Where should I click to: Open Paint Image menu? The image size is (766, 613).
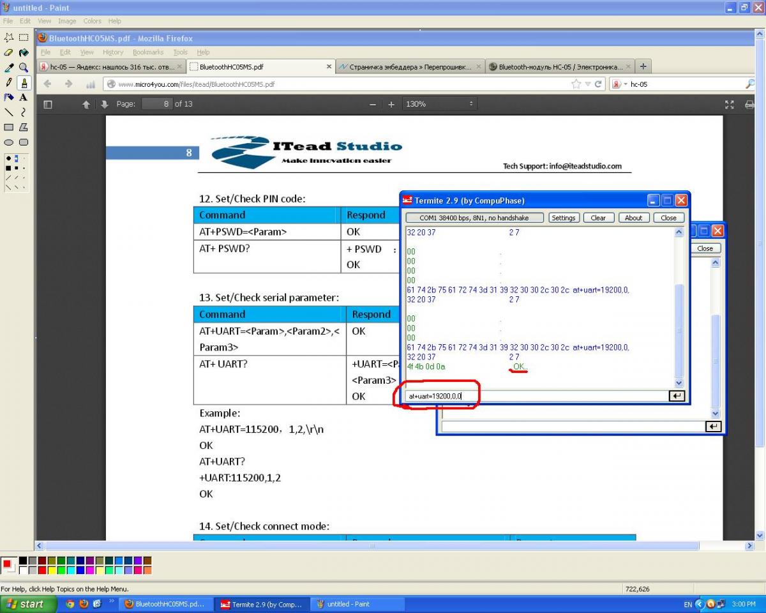point(67,21)
